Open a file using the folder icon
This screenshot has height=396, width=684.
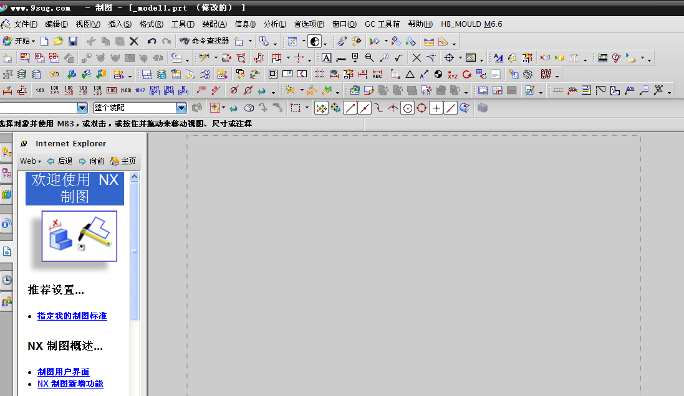tap(58, 41)
